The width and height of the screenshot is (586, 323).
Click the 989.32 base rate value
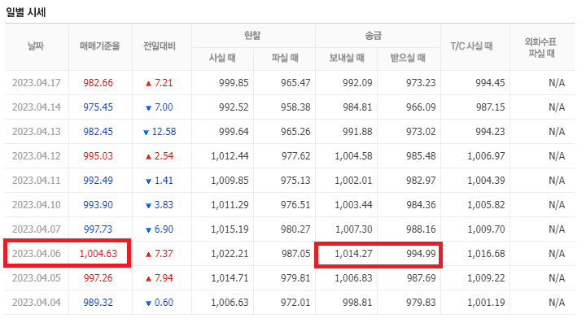point(98,303)
